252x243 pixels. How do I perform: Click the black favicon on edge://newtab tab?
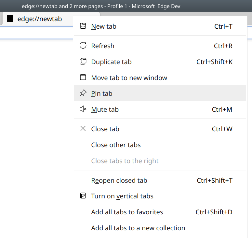coord(10,19)
